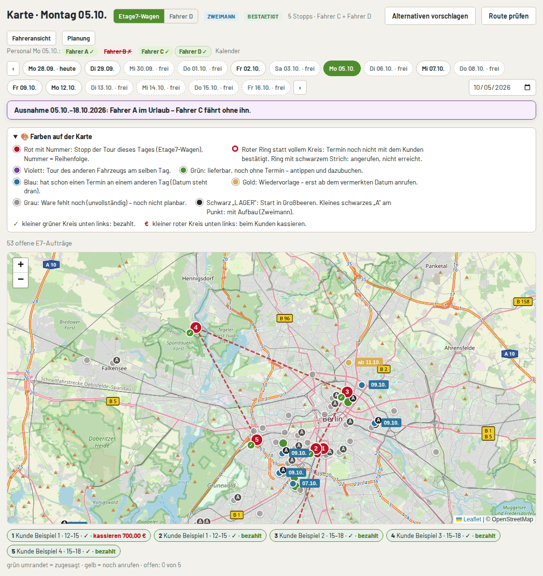Open the Planung view

[79, 38]
